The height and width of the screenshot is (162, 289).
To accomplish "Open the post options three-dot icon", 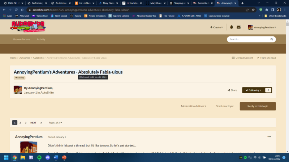I will pos(269,137).
